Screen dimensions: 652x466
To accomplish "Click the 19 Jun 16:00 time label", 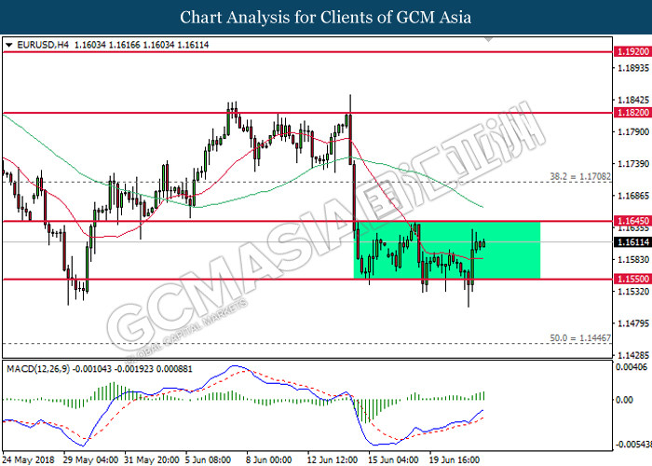I will coord(455,460).
